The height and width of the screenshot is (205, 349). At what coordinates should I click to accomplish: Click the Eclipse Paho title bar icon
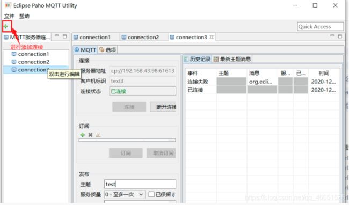point(8,5)
